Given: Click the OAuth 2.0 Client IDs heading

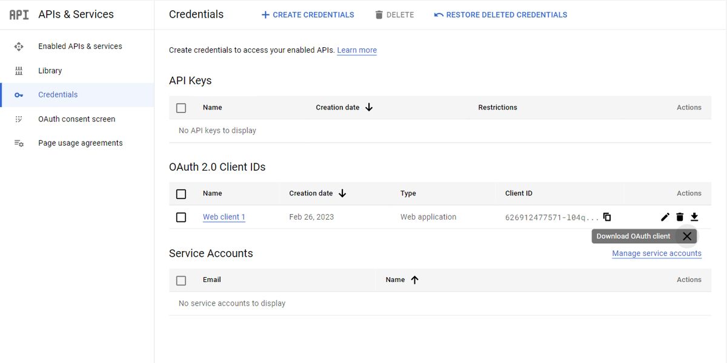Looking at the screenshot, I should (x=217, y=167).
